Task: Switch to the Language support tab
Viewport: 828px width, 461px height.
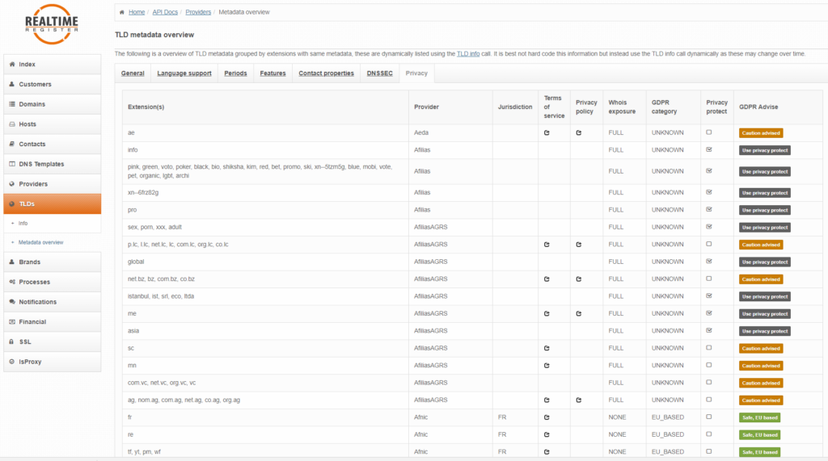Action: tap(184, 73)
